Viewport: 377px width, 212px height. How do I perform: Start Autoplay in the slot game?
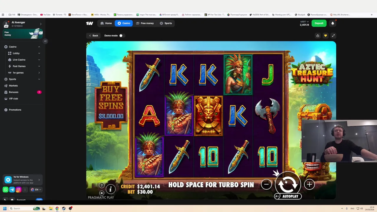coord(288,196)
